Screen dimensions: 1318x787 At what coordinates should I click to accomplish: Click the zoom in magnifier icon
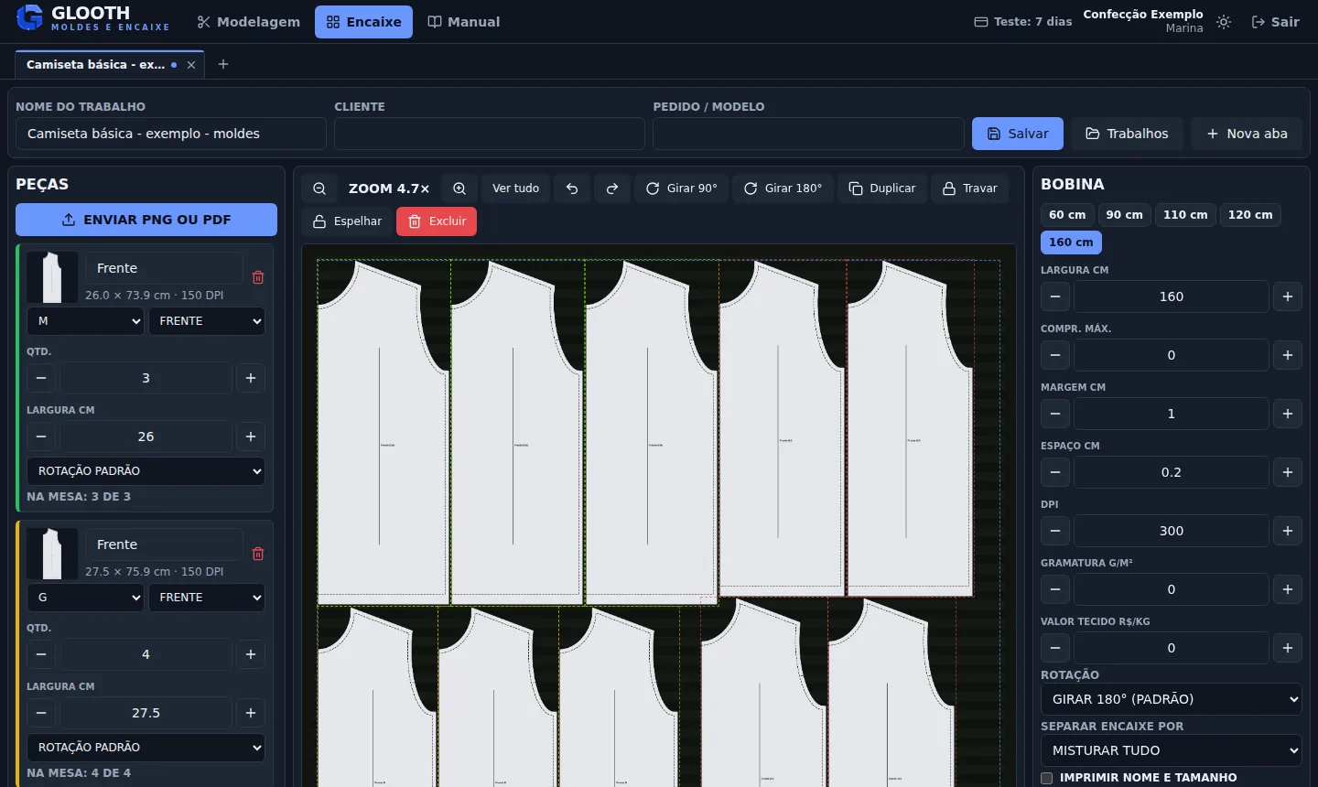click(x=459, y=189)
